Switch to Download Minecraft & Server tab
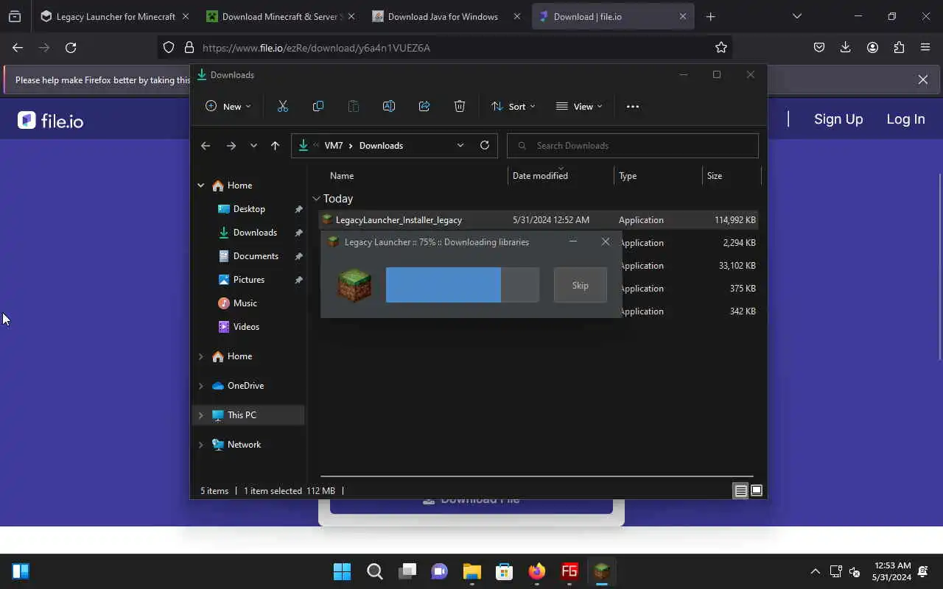 [x=280, y=16]
